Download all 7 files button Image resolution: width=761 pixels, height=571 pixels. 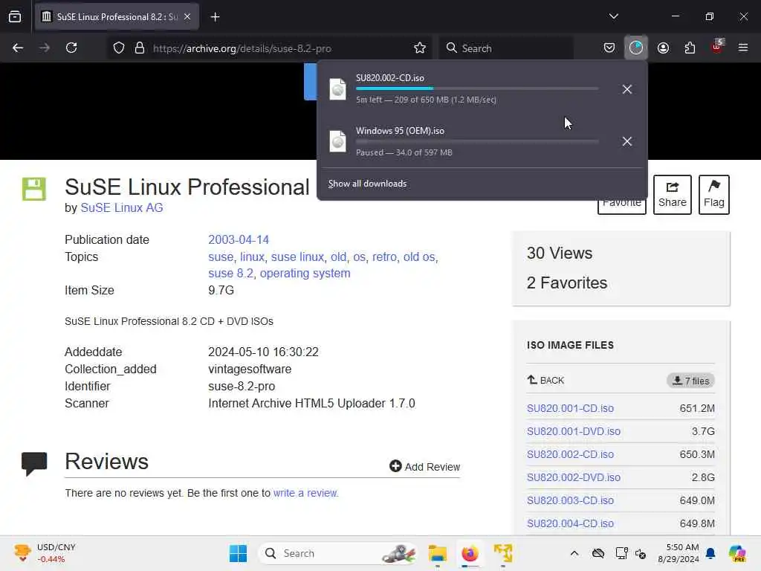[x=690, y=381]
